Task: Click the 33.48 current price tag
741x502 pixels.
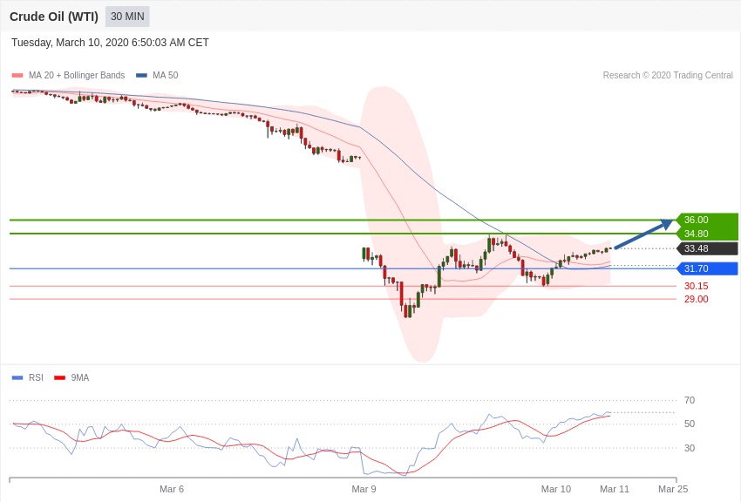Action: [x=706, y=248]
